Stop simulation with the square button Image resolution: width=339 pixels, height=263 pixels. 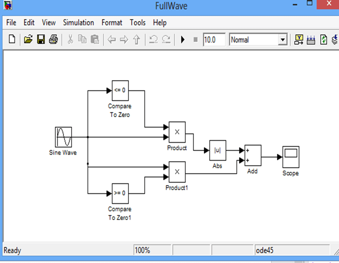pos(195,40)
